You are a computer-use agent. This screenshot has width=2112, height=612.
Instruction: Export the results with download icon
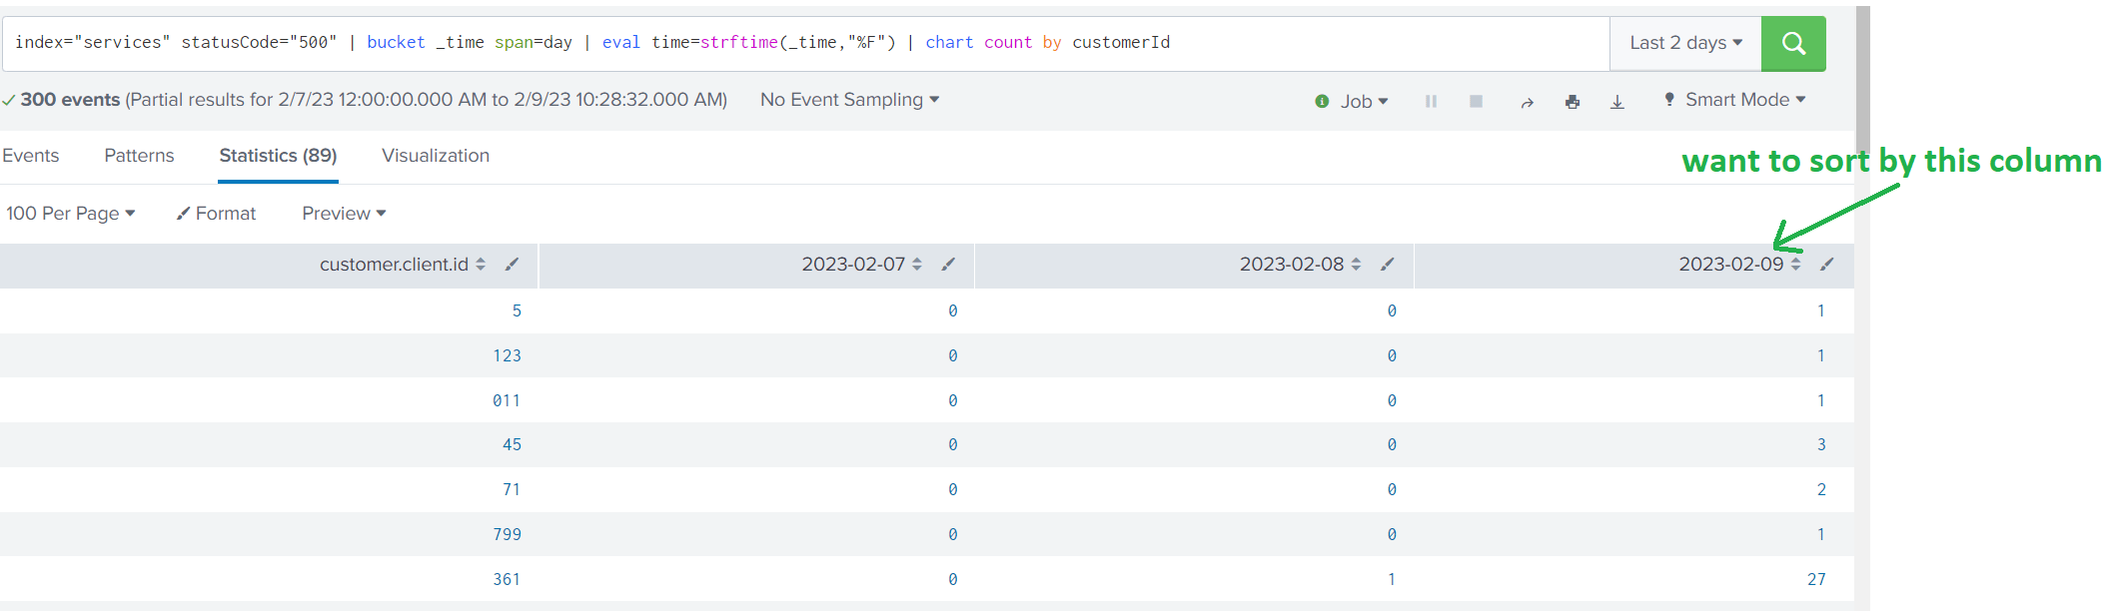[x=1617, y=102]
